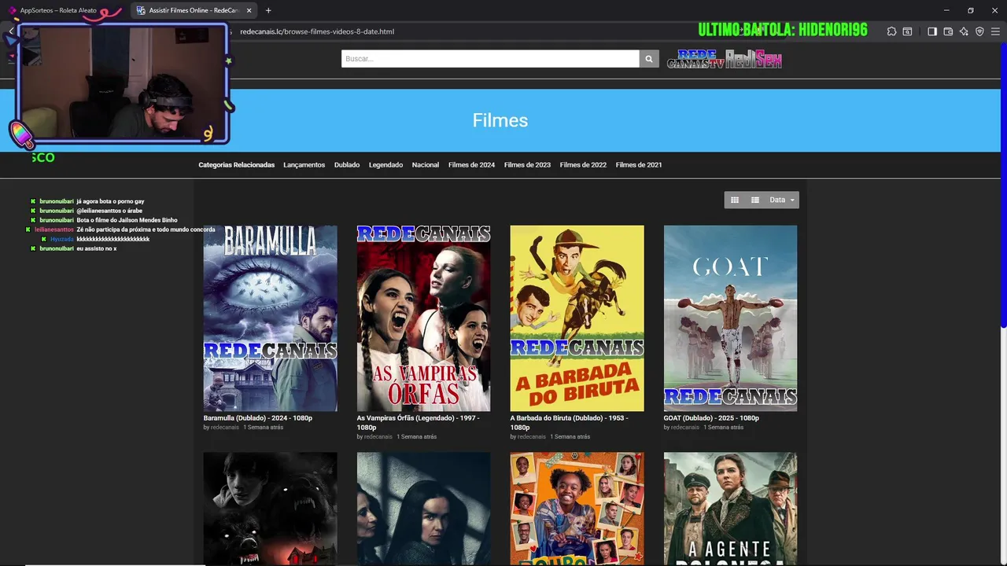Click the magnifier search button
This screenshot has height=566, width=1007.
click(649, 59)
